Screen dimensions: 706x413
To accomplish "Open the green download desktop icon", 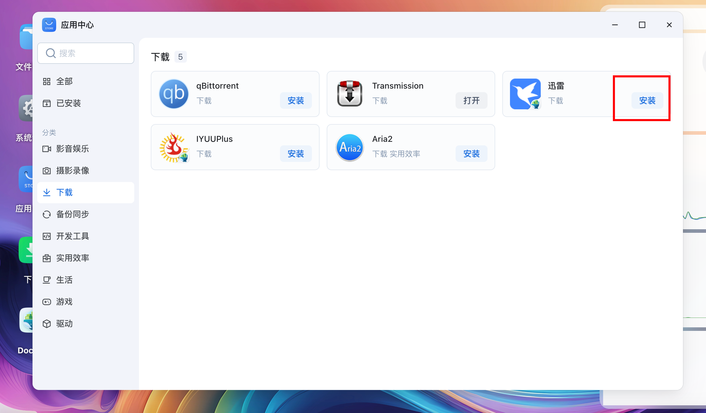I will [x=26, y=250].
